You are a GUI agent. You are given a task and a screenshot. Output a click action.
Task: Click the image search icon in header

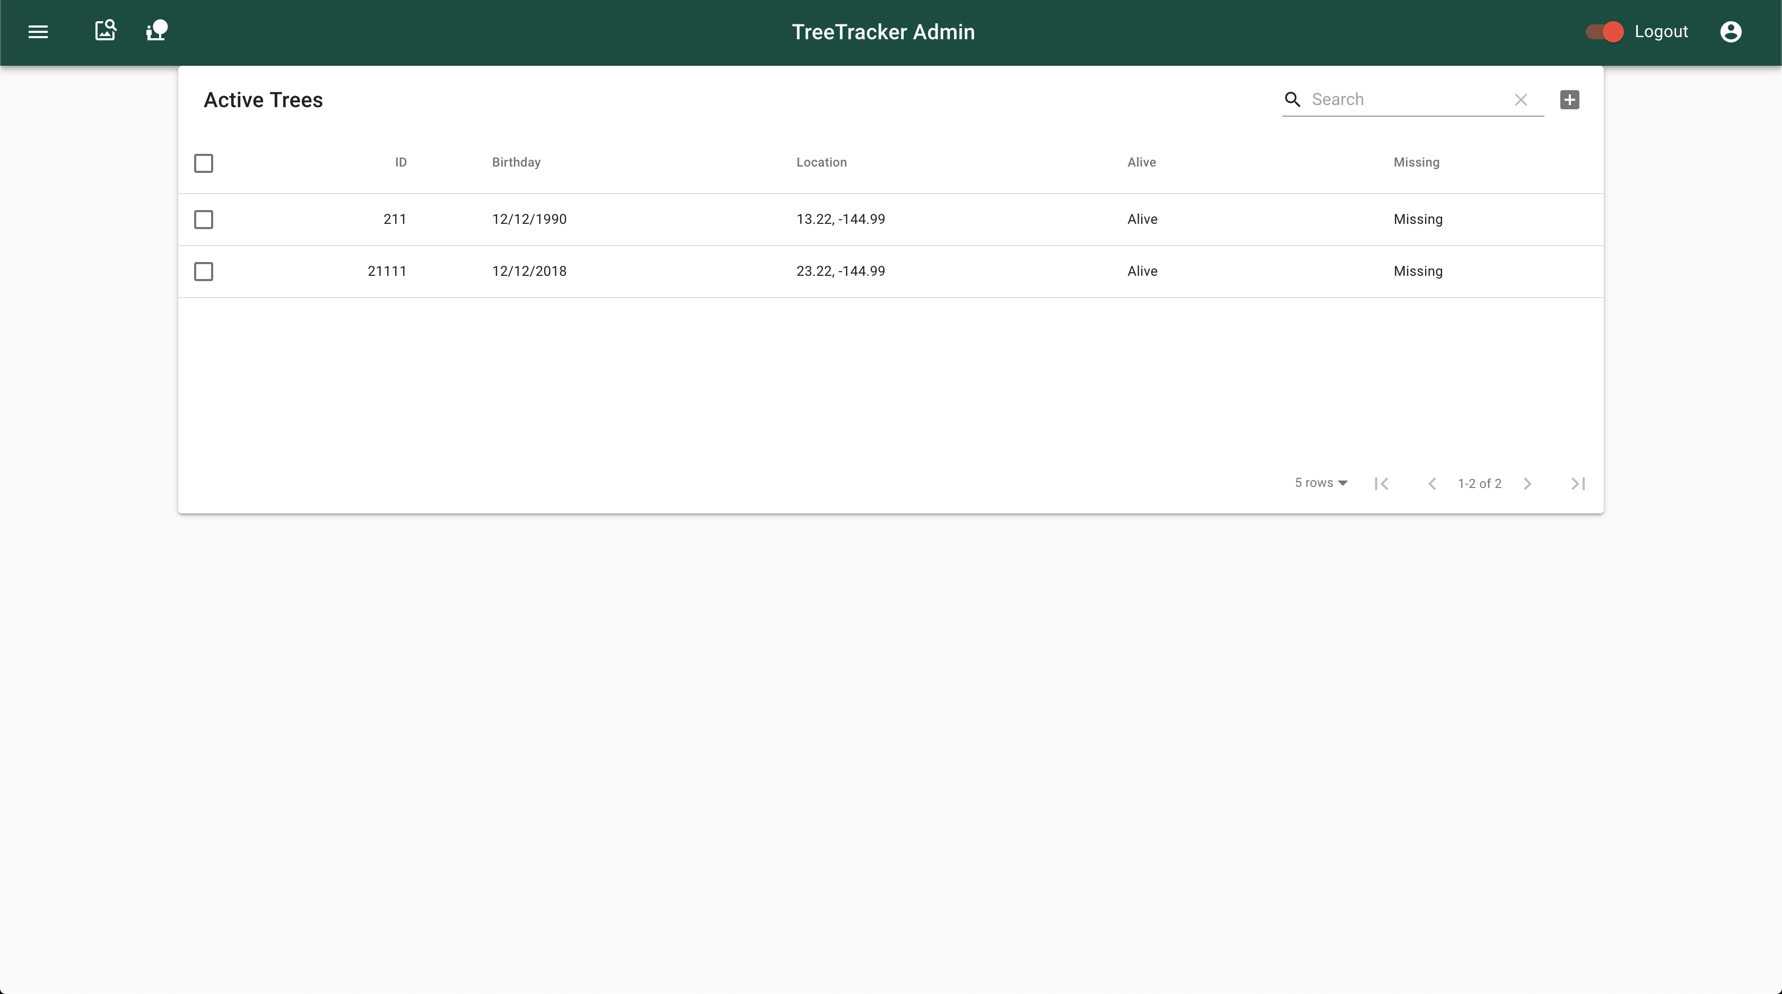click(105, 30)
